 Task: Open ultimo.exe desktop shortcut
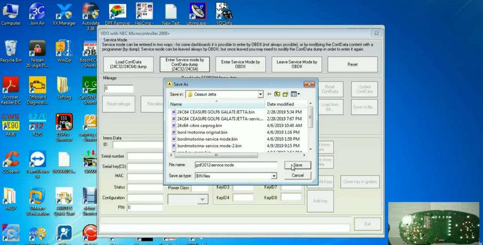(x=198, y=14)
